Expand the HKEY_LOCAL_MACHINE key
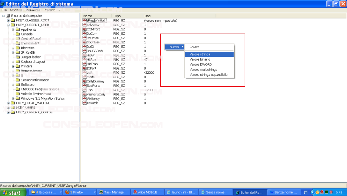Viewport: 347px width, 196px height. 8,103
